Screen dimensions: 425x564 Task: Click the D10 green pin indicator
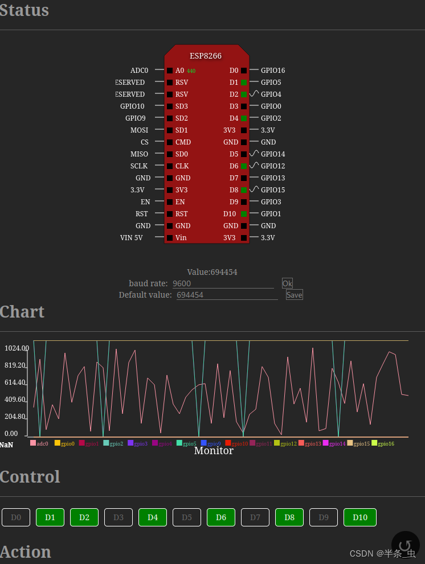click(244, 213)
